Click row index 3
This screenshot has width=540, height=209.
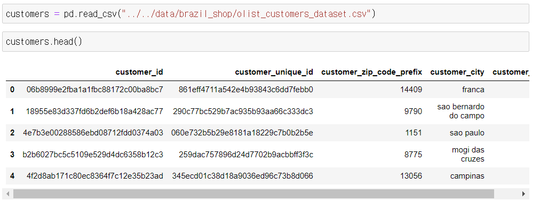(x=12, y=155)
